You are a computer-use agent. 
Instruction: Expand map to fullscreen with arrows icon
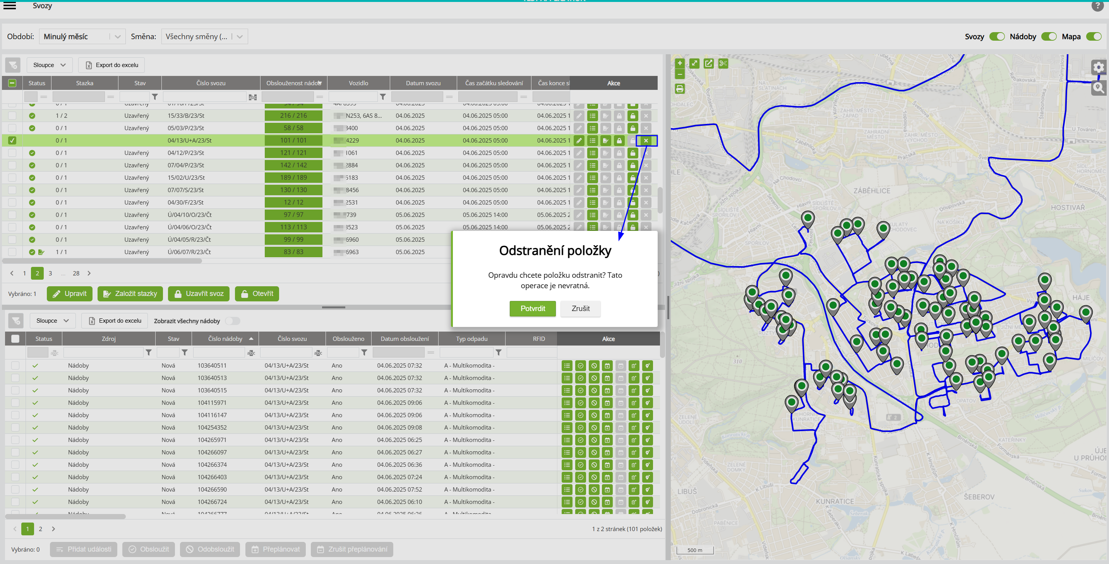point(694,64)
